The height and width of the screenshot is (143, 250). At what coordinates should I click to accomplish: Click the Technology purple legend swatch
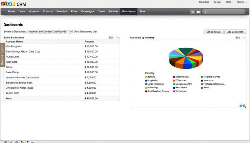coord(174,91)
